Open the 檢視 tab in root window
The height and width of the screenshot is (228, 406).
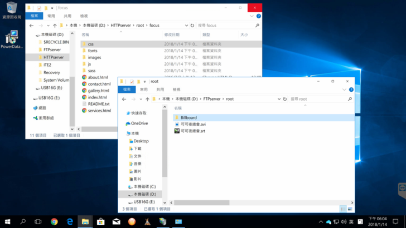[176, 90]
